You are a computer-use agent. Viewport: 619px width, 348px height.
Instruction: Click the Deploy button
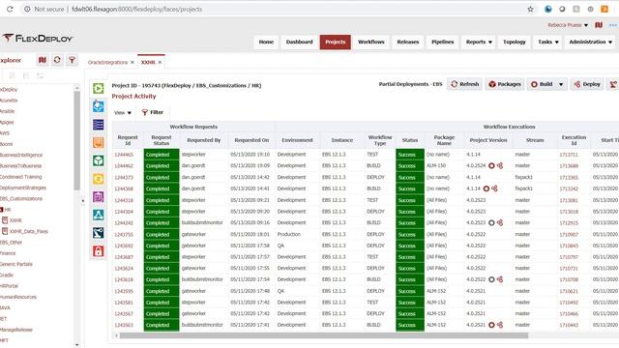[x=587, y=84]
